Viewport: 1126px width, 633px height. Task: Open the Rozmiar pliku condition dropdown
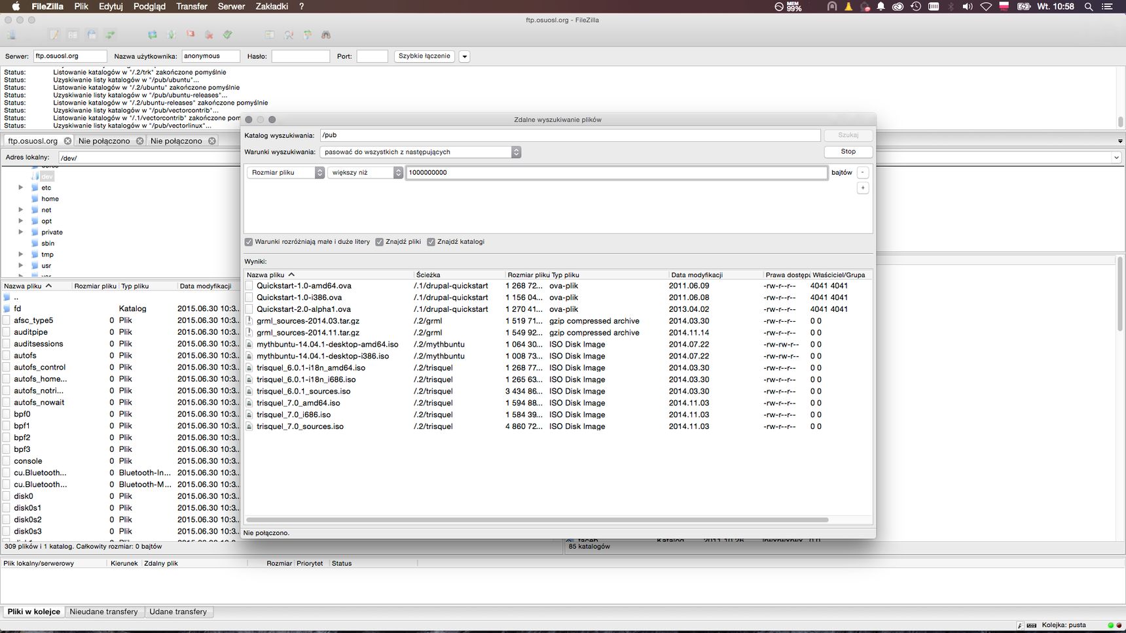coord(285,173)
